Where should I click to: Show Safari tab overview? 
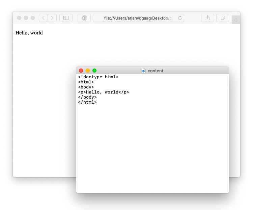(223, 18)
